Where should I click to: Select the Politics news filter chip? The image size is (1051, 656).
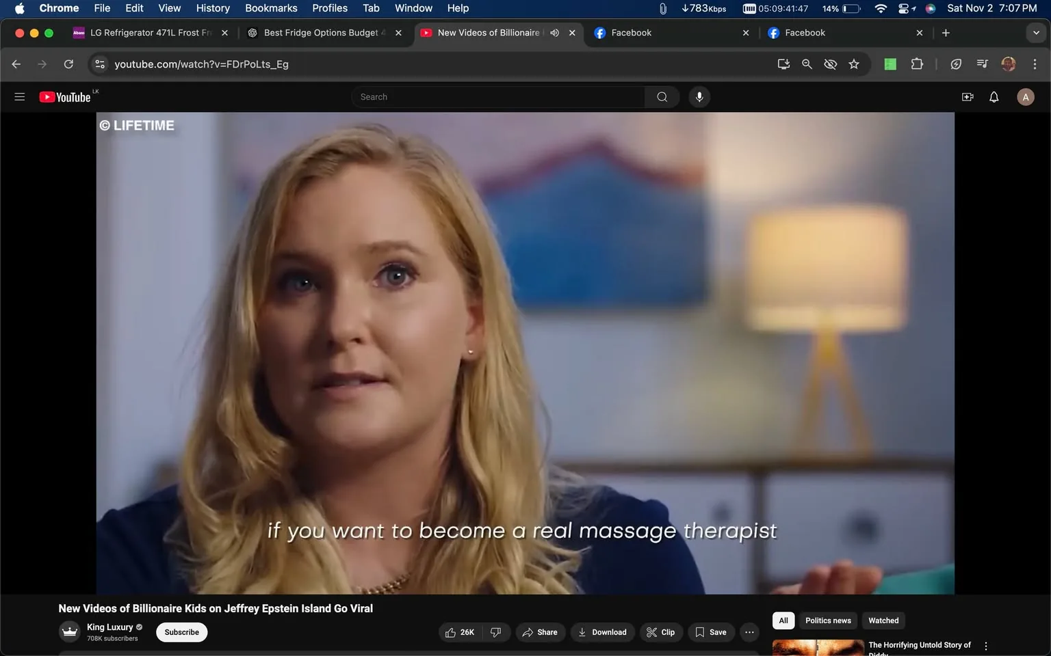click(x=828, y=620)
